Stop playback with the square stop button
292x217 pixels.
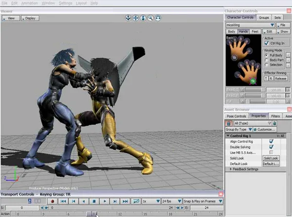coord(94,201)
